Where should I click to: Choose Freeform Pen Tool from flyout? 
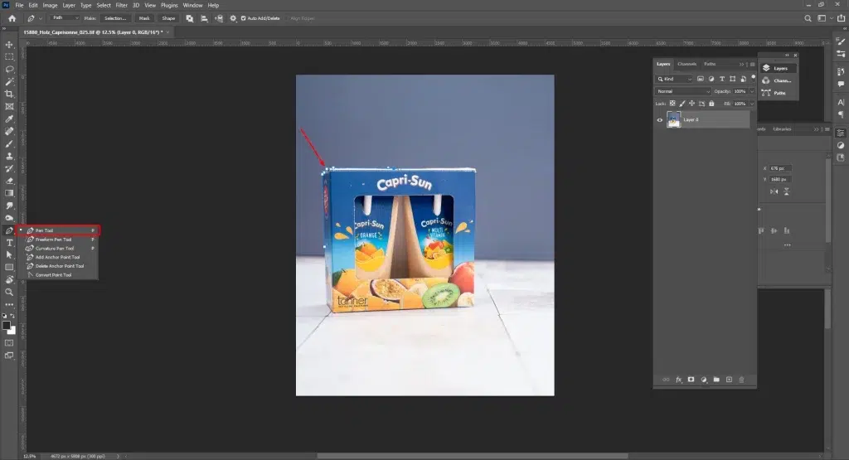coord(53,240)
